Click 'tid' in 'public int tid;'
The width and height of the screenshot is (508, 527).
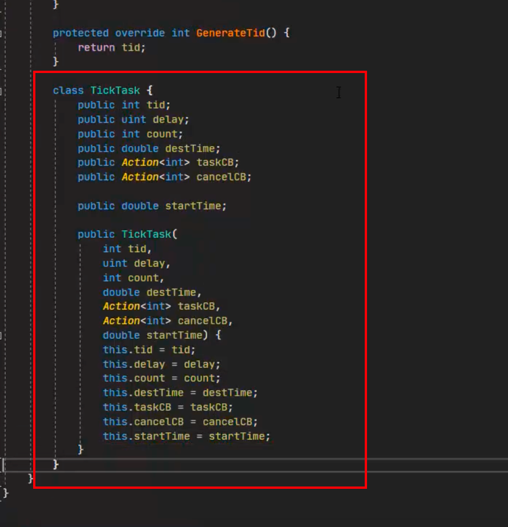point(155,105)
